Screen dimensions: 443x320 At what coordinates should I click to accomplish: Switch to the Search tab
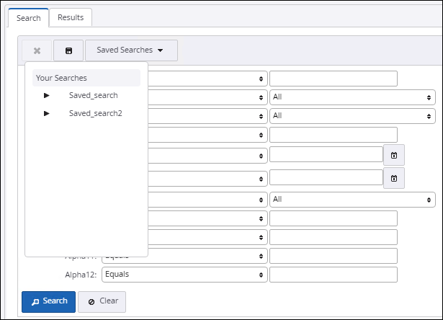pyautogui.click(x=29, y=17)
